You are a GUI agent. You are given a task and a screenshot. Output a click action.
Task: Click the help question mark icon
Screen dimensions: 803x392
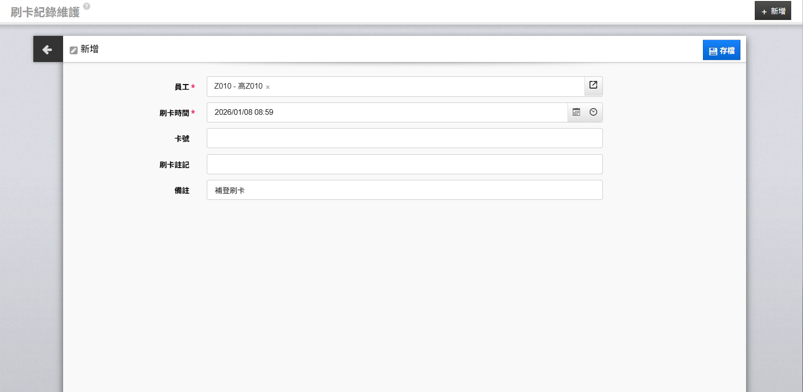(87, 6)
